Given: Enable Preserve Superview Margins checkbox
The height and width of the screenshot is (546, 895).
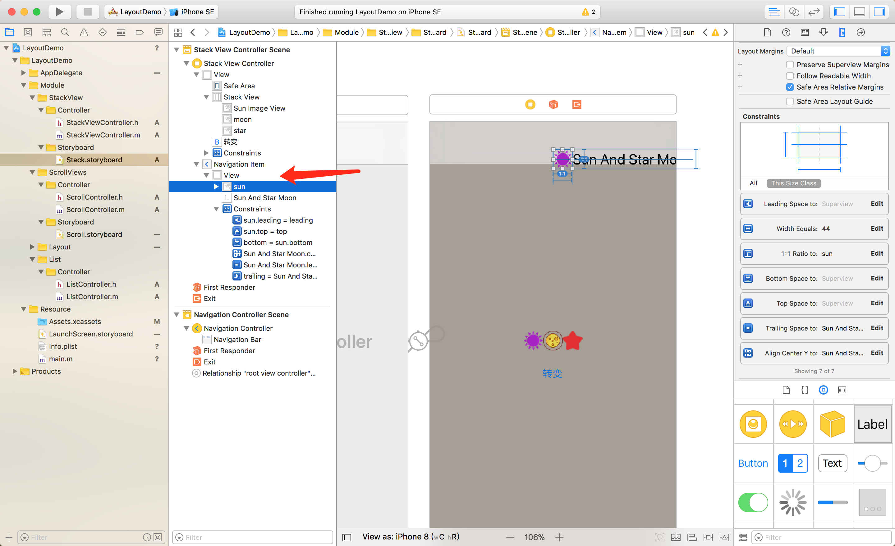Looking at the screenshot, I should [790, 65].
